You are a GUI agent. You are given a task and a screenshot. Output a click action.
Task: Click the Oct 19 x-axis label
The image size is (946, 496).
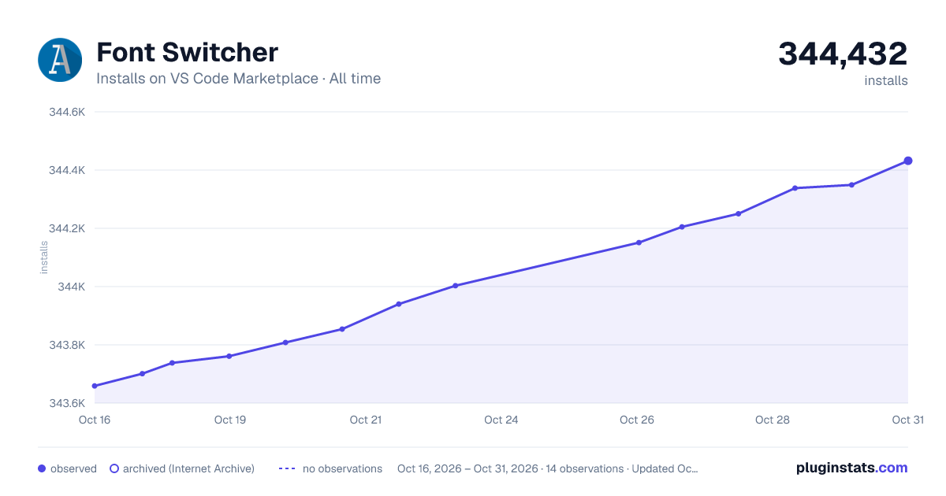pyautogui.click(x=230, y=420)
